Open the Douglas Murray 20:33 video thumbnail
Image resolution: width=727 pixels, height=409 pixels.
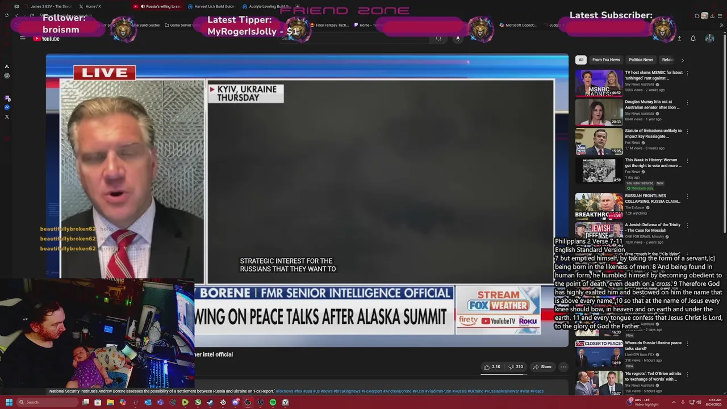[599, 112]
